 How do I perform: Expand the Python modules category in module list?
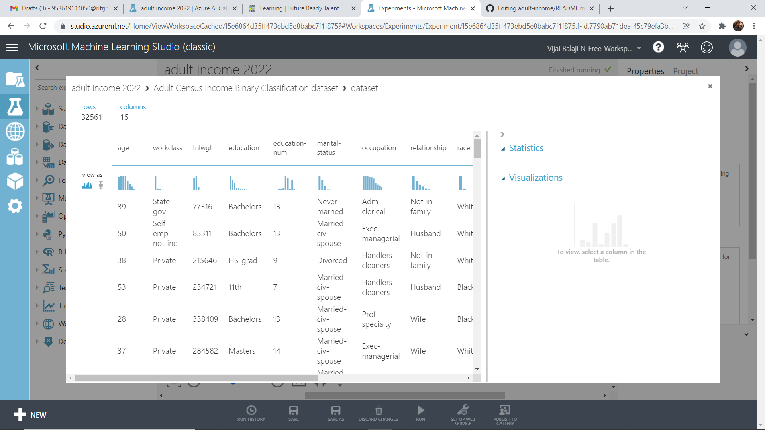click(x=37, y=234)
